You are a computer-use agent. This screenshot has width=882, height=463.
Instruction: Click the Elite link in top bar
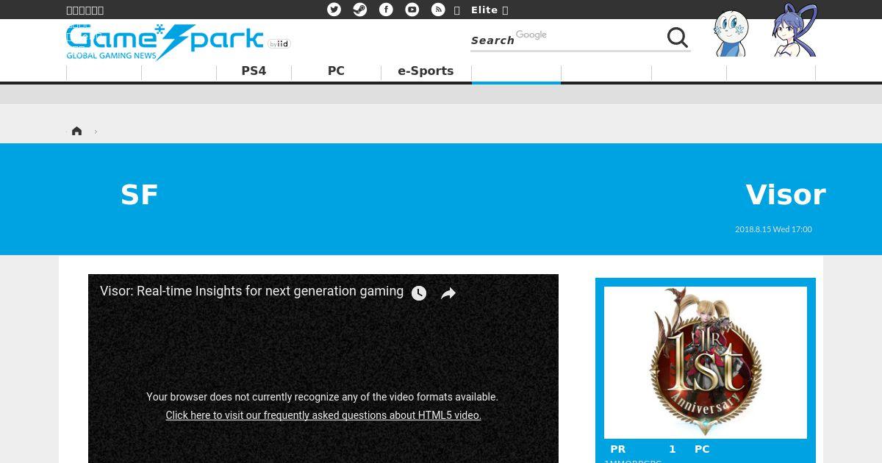[484, 10]
